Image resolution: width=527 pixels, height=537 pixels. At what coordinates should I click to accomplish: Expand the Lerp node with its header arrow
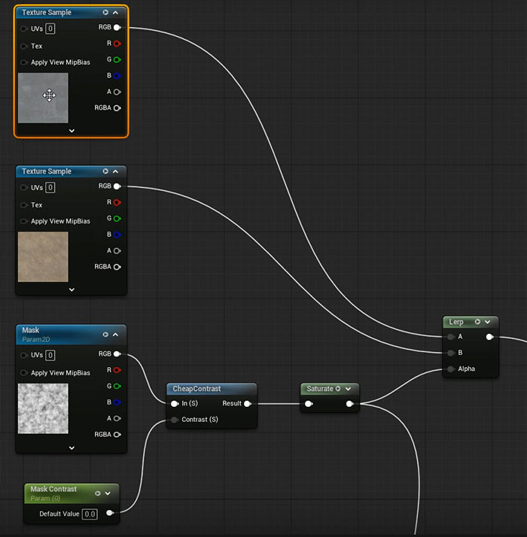(x=488, y=322)
